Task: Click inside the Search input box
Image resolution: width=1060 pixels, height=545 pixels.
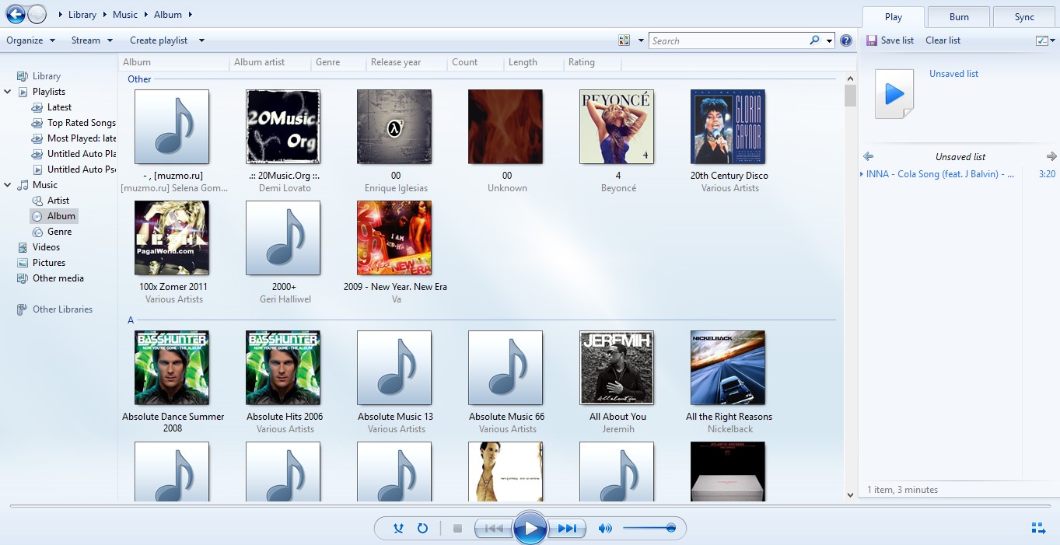Action: pyautogui.click(x=729, y=40)
